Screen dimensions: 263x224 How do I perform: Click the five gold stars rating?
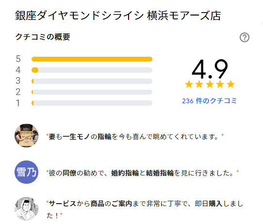[210, 84]
